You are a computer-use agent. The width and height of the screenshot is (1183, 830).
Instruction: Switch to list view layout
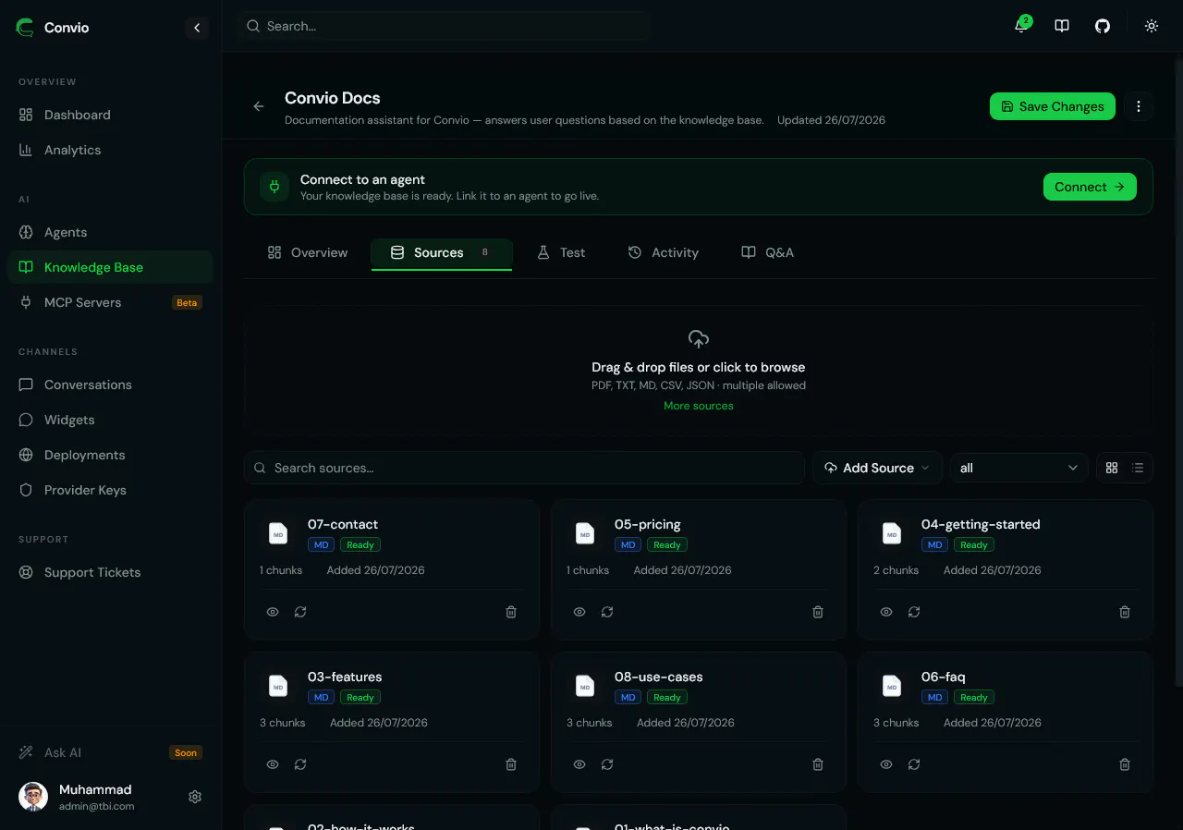point(1138,468)
